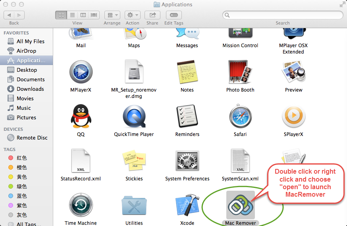Open the Messages app icon

(188, 34)
